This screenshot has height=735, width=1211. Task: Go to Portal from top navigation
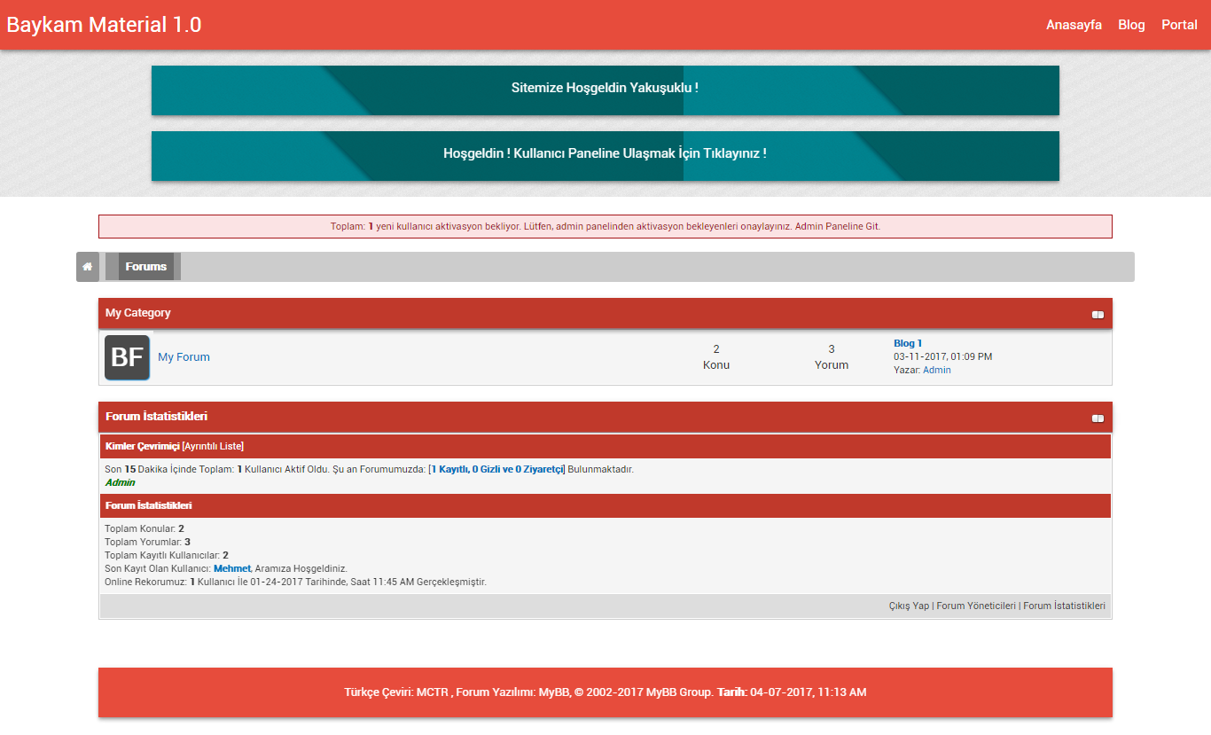1179,25
